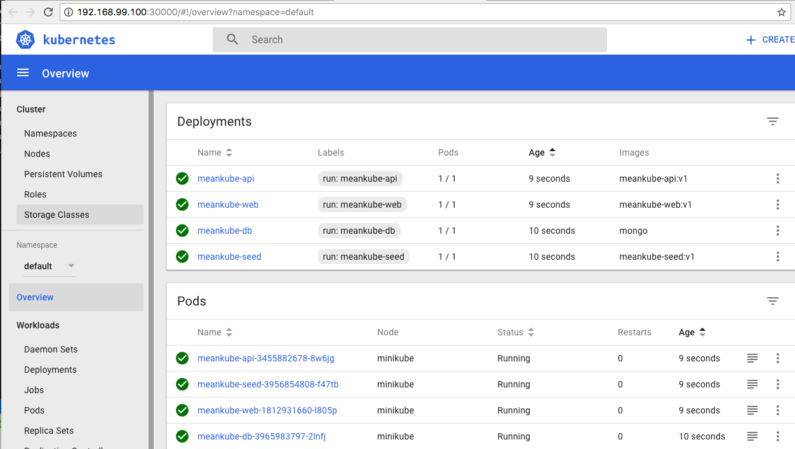Open actions menu for meankube-api deployment
Image resolution: width=795 pixels, height=449 pixels.
pos(777,178)
